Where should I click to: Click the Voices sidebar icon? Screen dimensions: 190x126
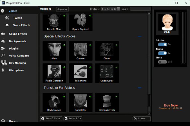(3, 11)
